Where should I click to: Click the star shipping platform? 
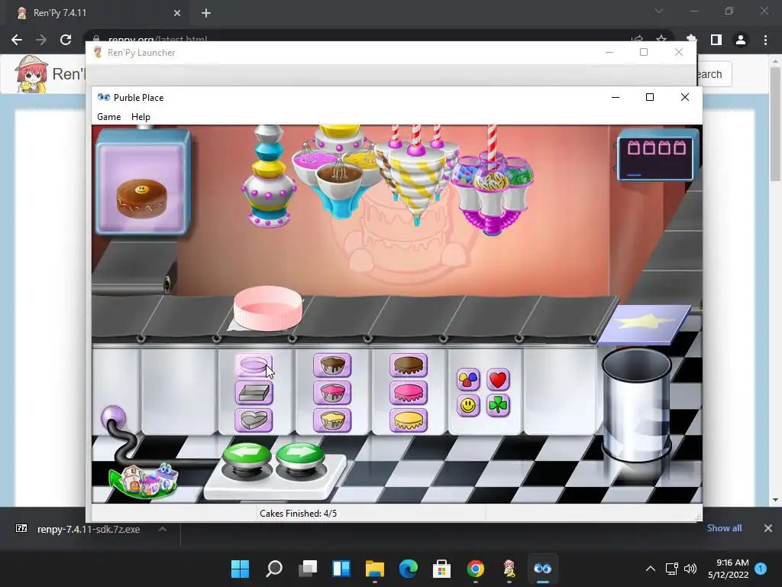[x=645, y=324]
